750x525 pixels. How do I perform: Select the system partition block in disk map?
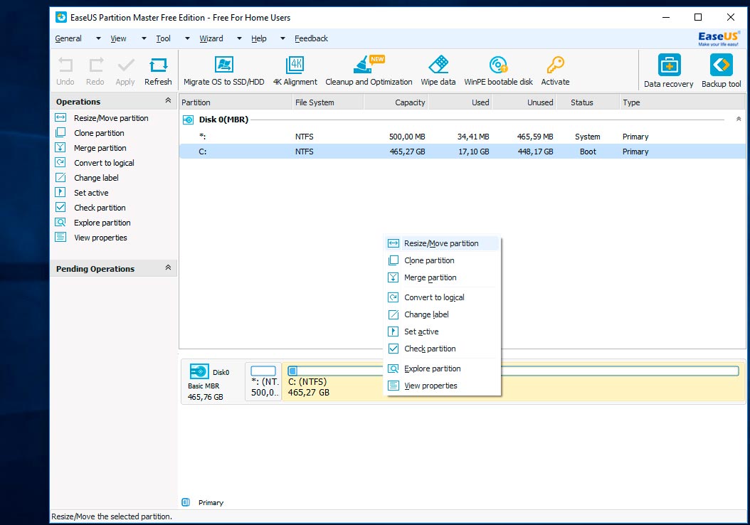point(263,381)
